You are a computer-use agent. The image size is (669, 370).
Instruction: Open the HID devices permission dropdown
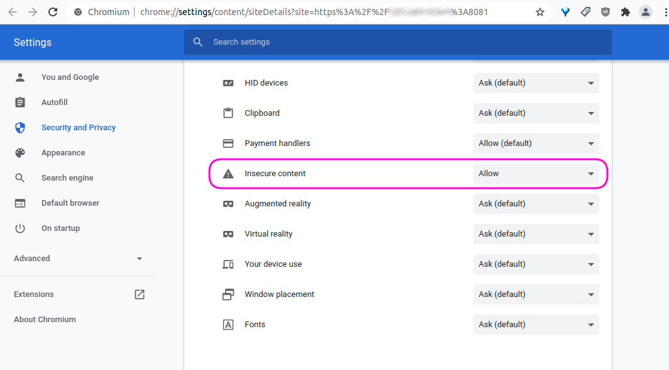(x=536, y=82)
